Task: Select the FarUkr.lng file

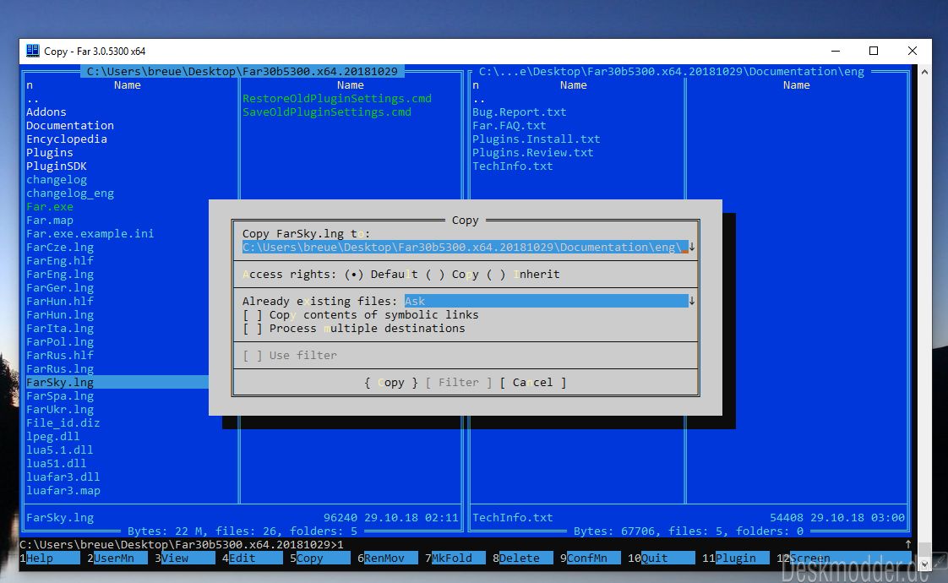Action: click(x=60, y=410)
